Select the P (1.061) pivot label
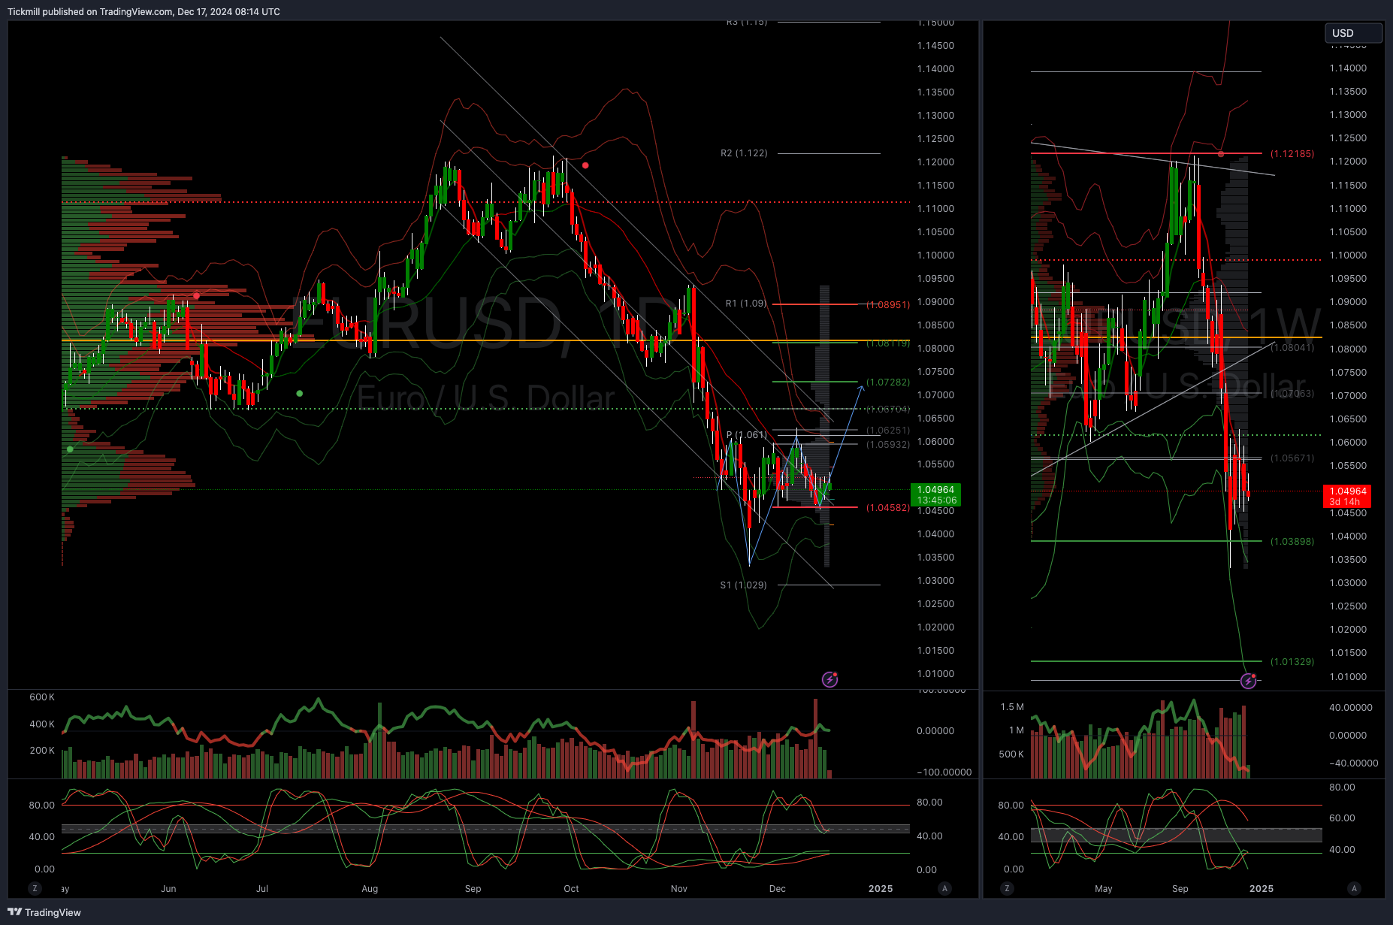 click(747, 435)
